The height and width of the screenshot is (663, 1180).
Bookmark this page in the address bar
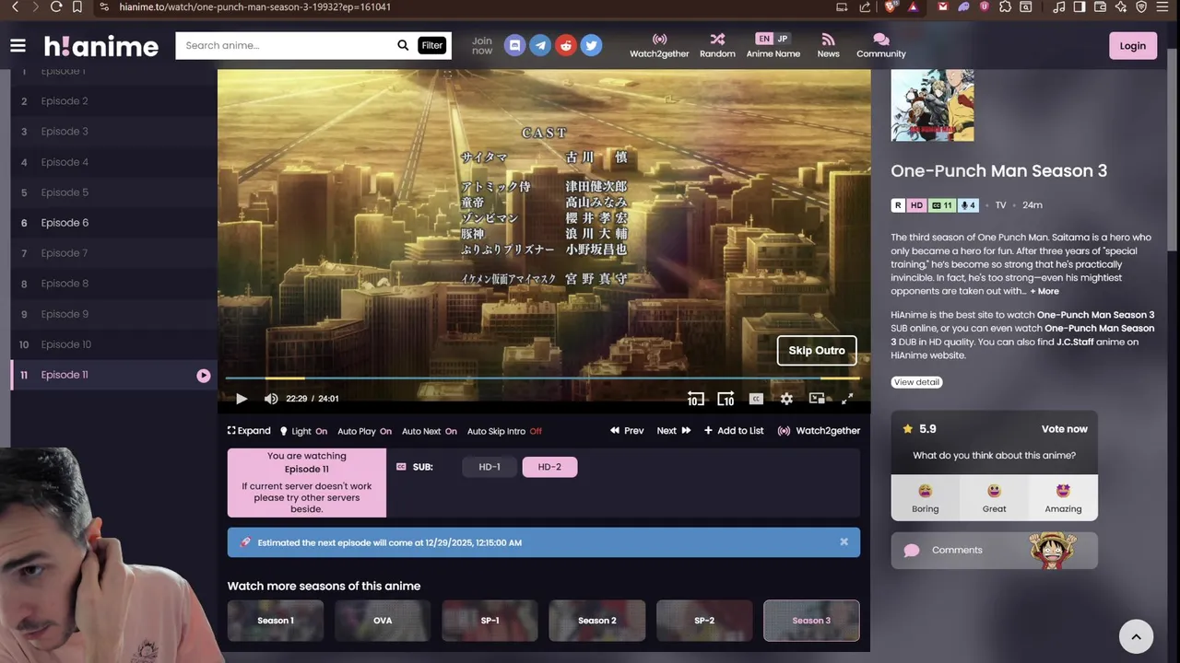pos(77,6)
